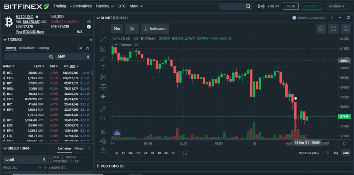The image size is (354, 175).
Task: Open the Indicators button
Action: coord(155,29)
